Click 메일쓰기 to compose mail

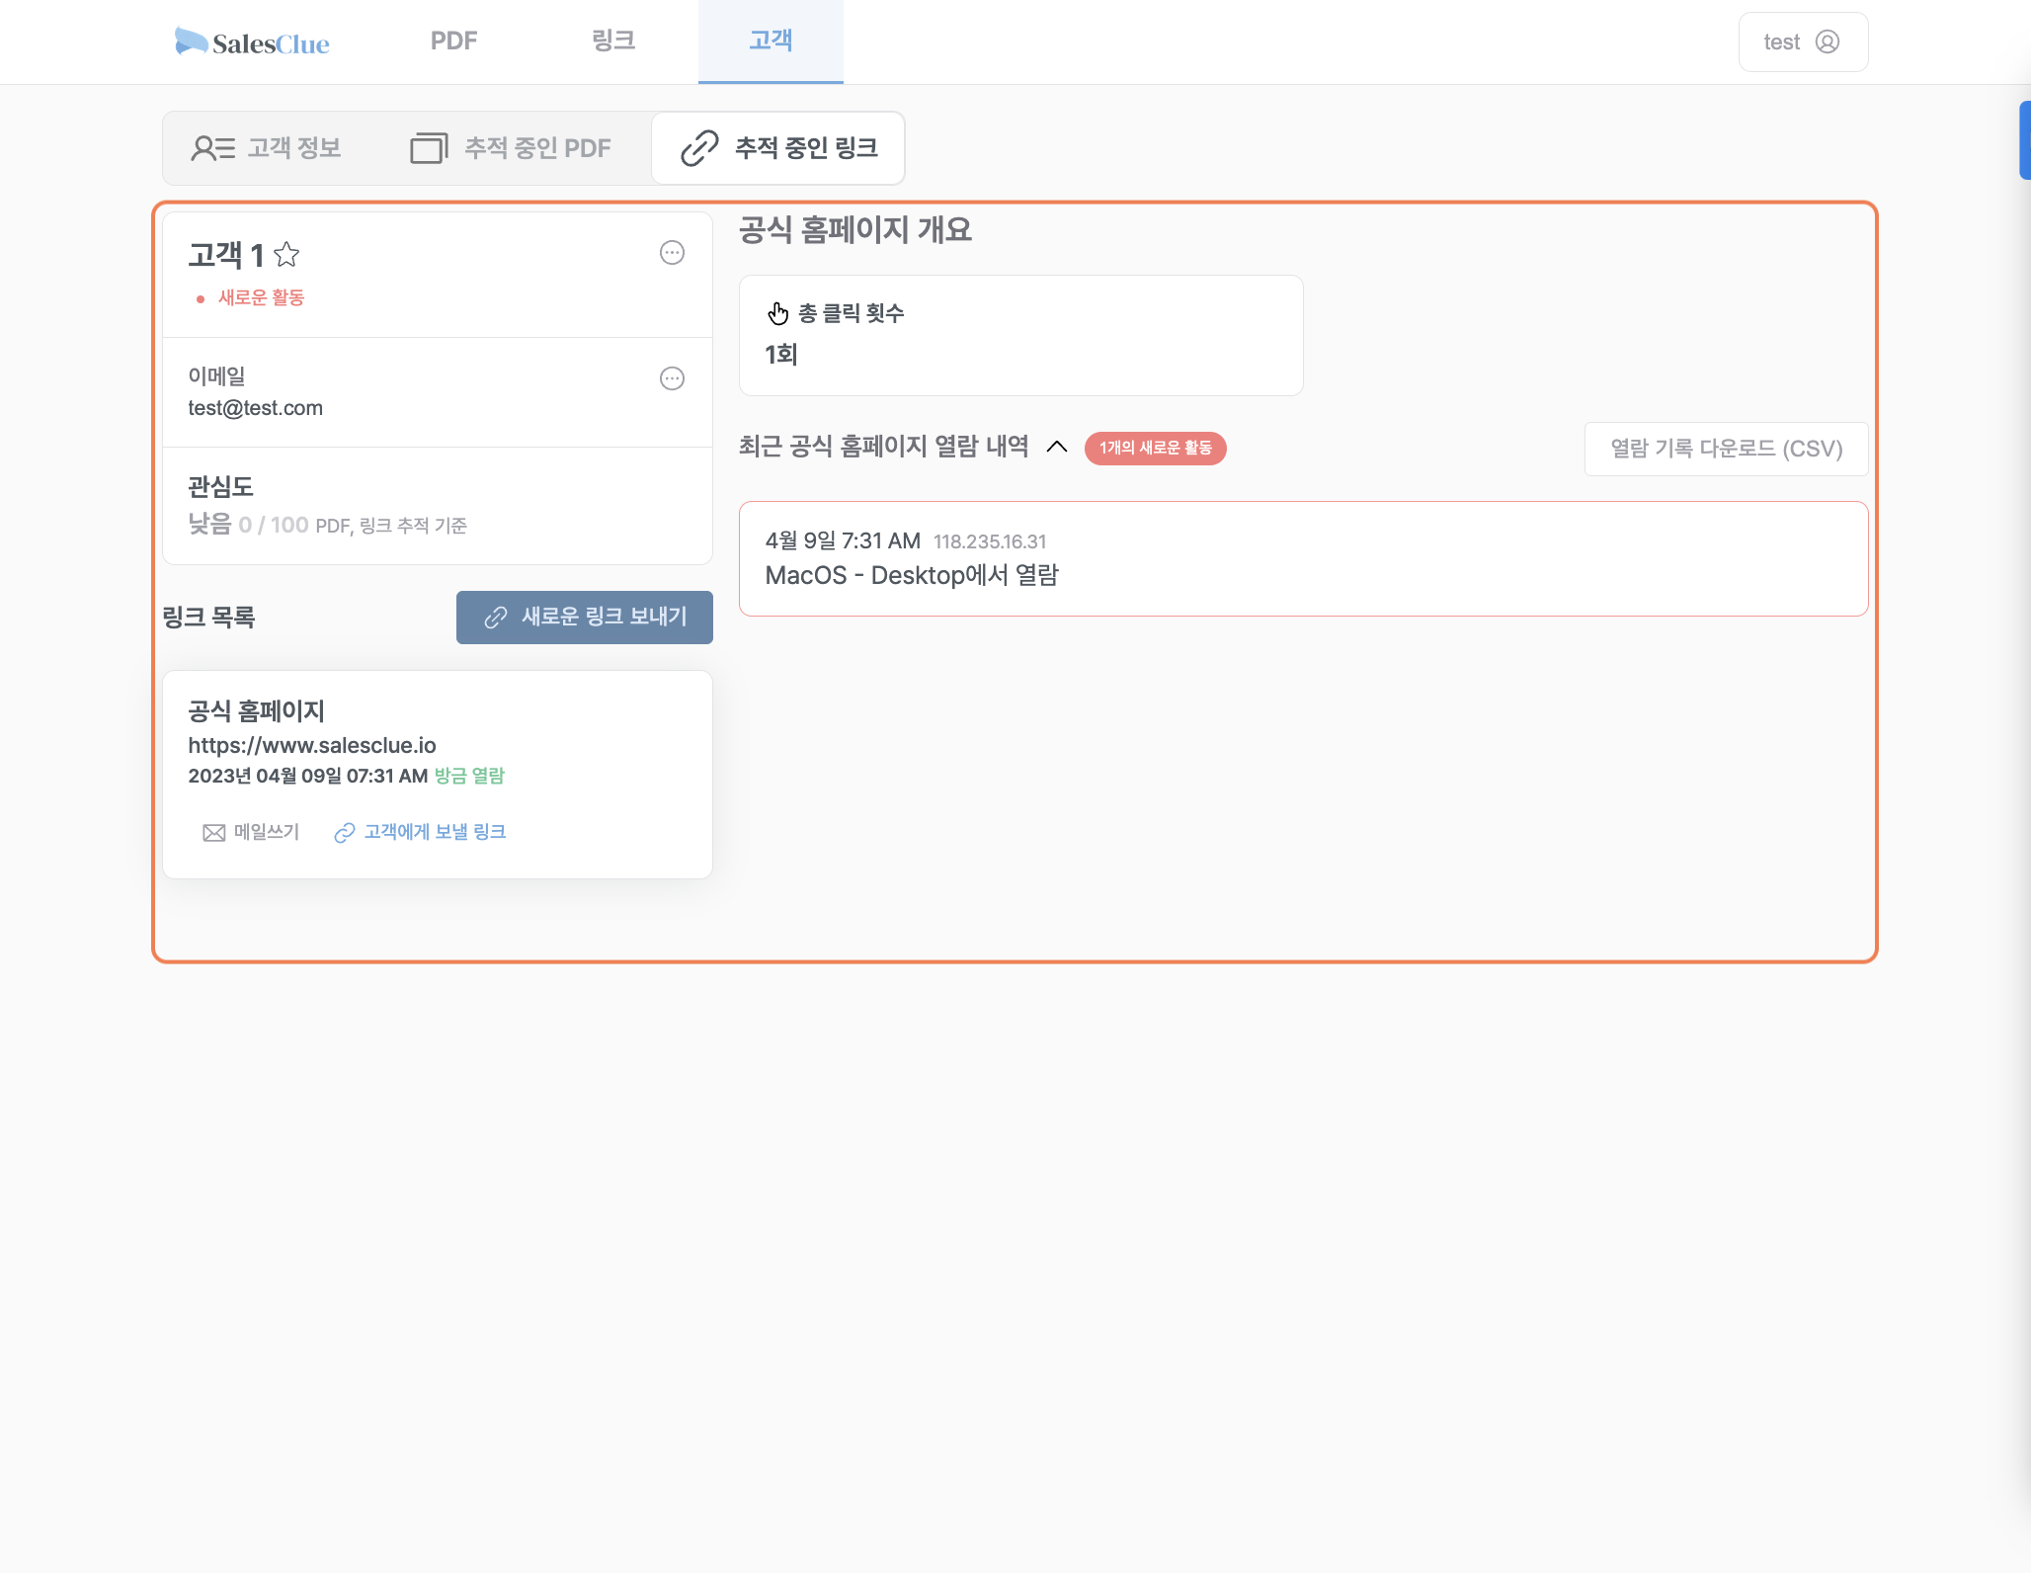[251, 833]
